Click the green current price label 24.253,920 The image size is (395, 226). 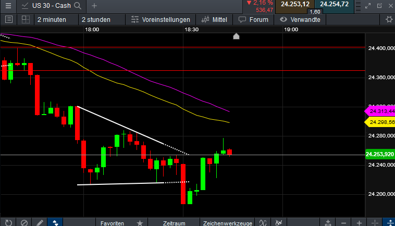pyautogui.click(x=380, y=154)
